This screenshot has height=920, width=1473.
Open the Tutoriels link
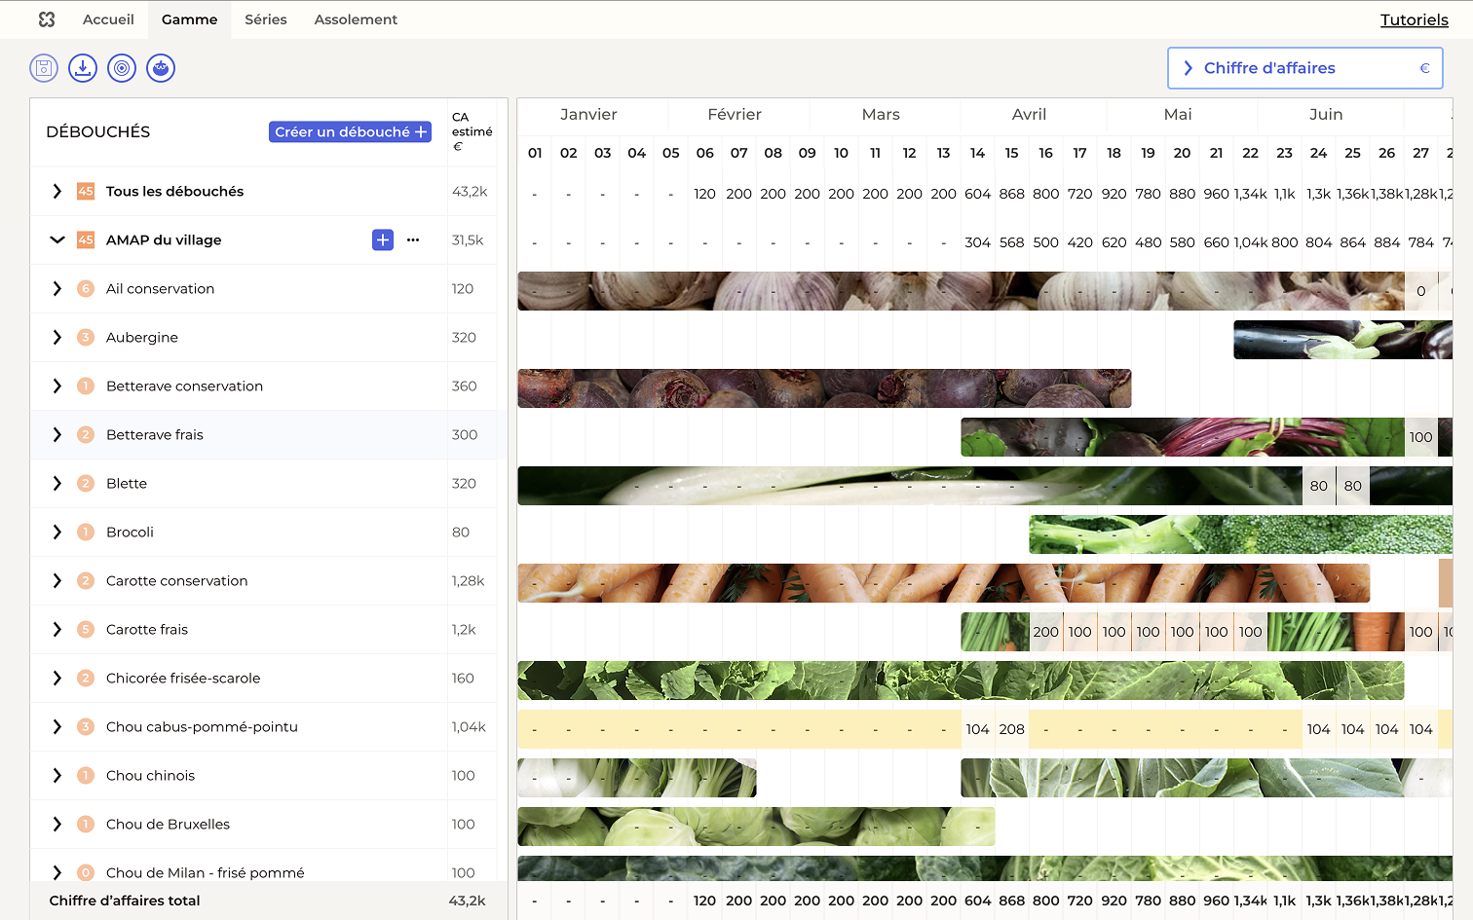[1414, 19]
